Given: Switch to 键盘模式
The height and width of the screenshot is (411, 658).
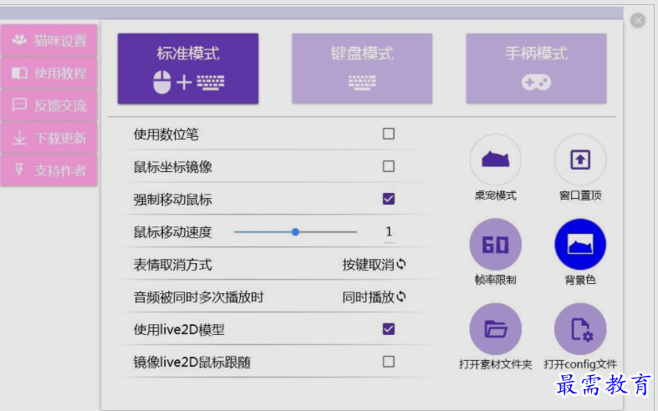Looking at the screenshot, I should point(362,68).
